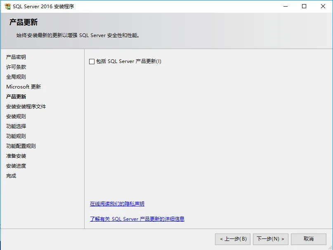Screen dimensions: 333x250
Task: Open 在线阅读我们的隐私声明 link
Action: point(117,204)
